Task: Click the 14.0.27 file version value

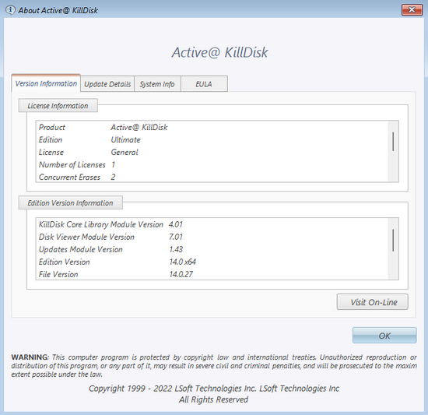Action: [181, 274]
